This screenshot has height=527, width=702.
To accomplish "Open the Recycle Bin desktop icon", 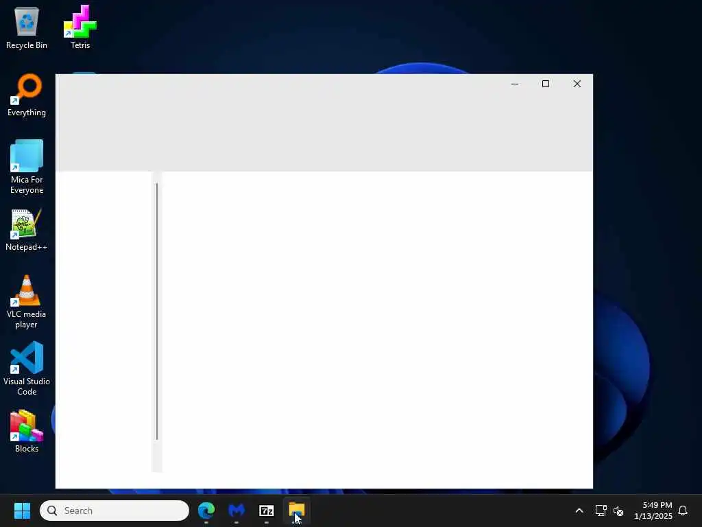I will [27, 27].
